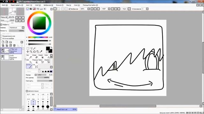Create a new layer folder

click(x=11, y=42)
